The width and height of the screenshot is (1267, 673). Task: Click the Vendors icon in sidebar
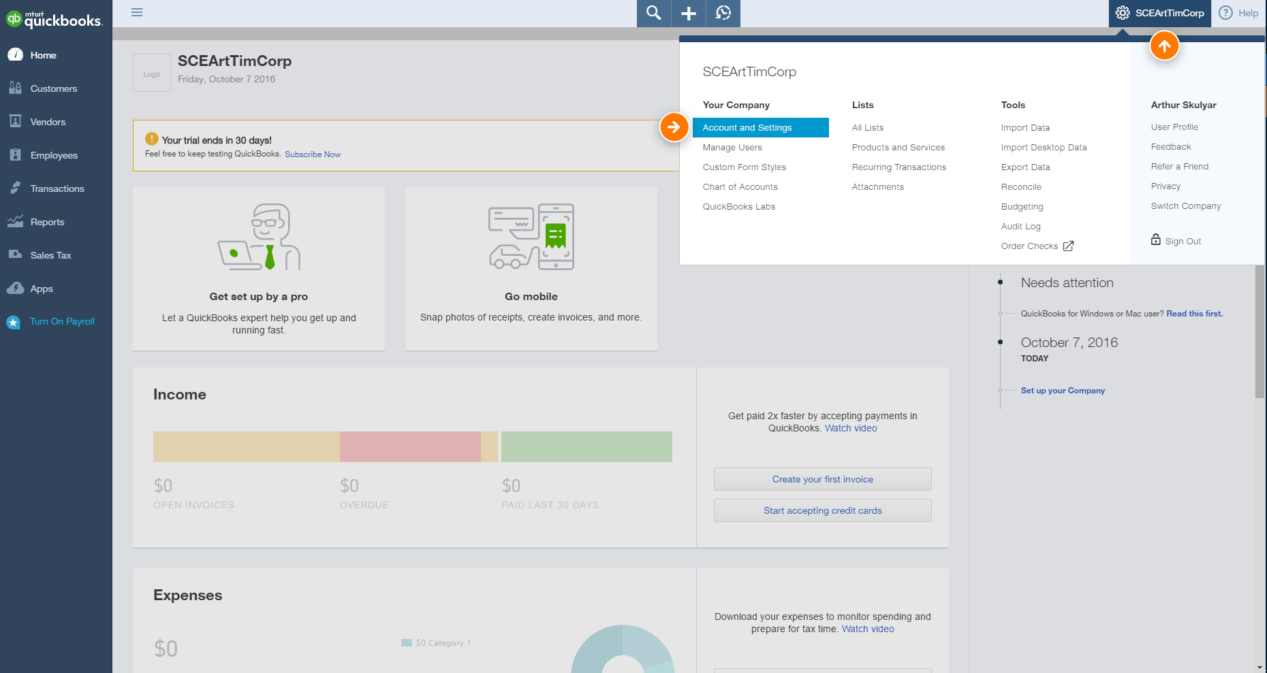(x=15, y=121)
